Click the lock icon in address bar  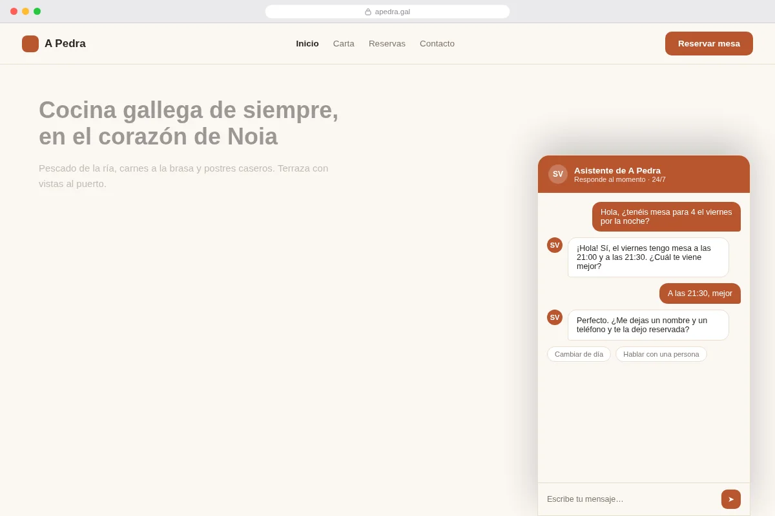coord(368,12)
